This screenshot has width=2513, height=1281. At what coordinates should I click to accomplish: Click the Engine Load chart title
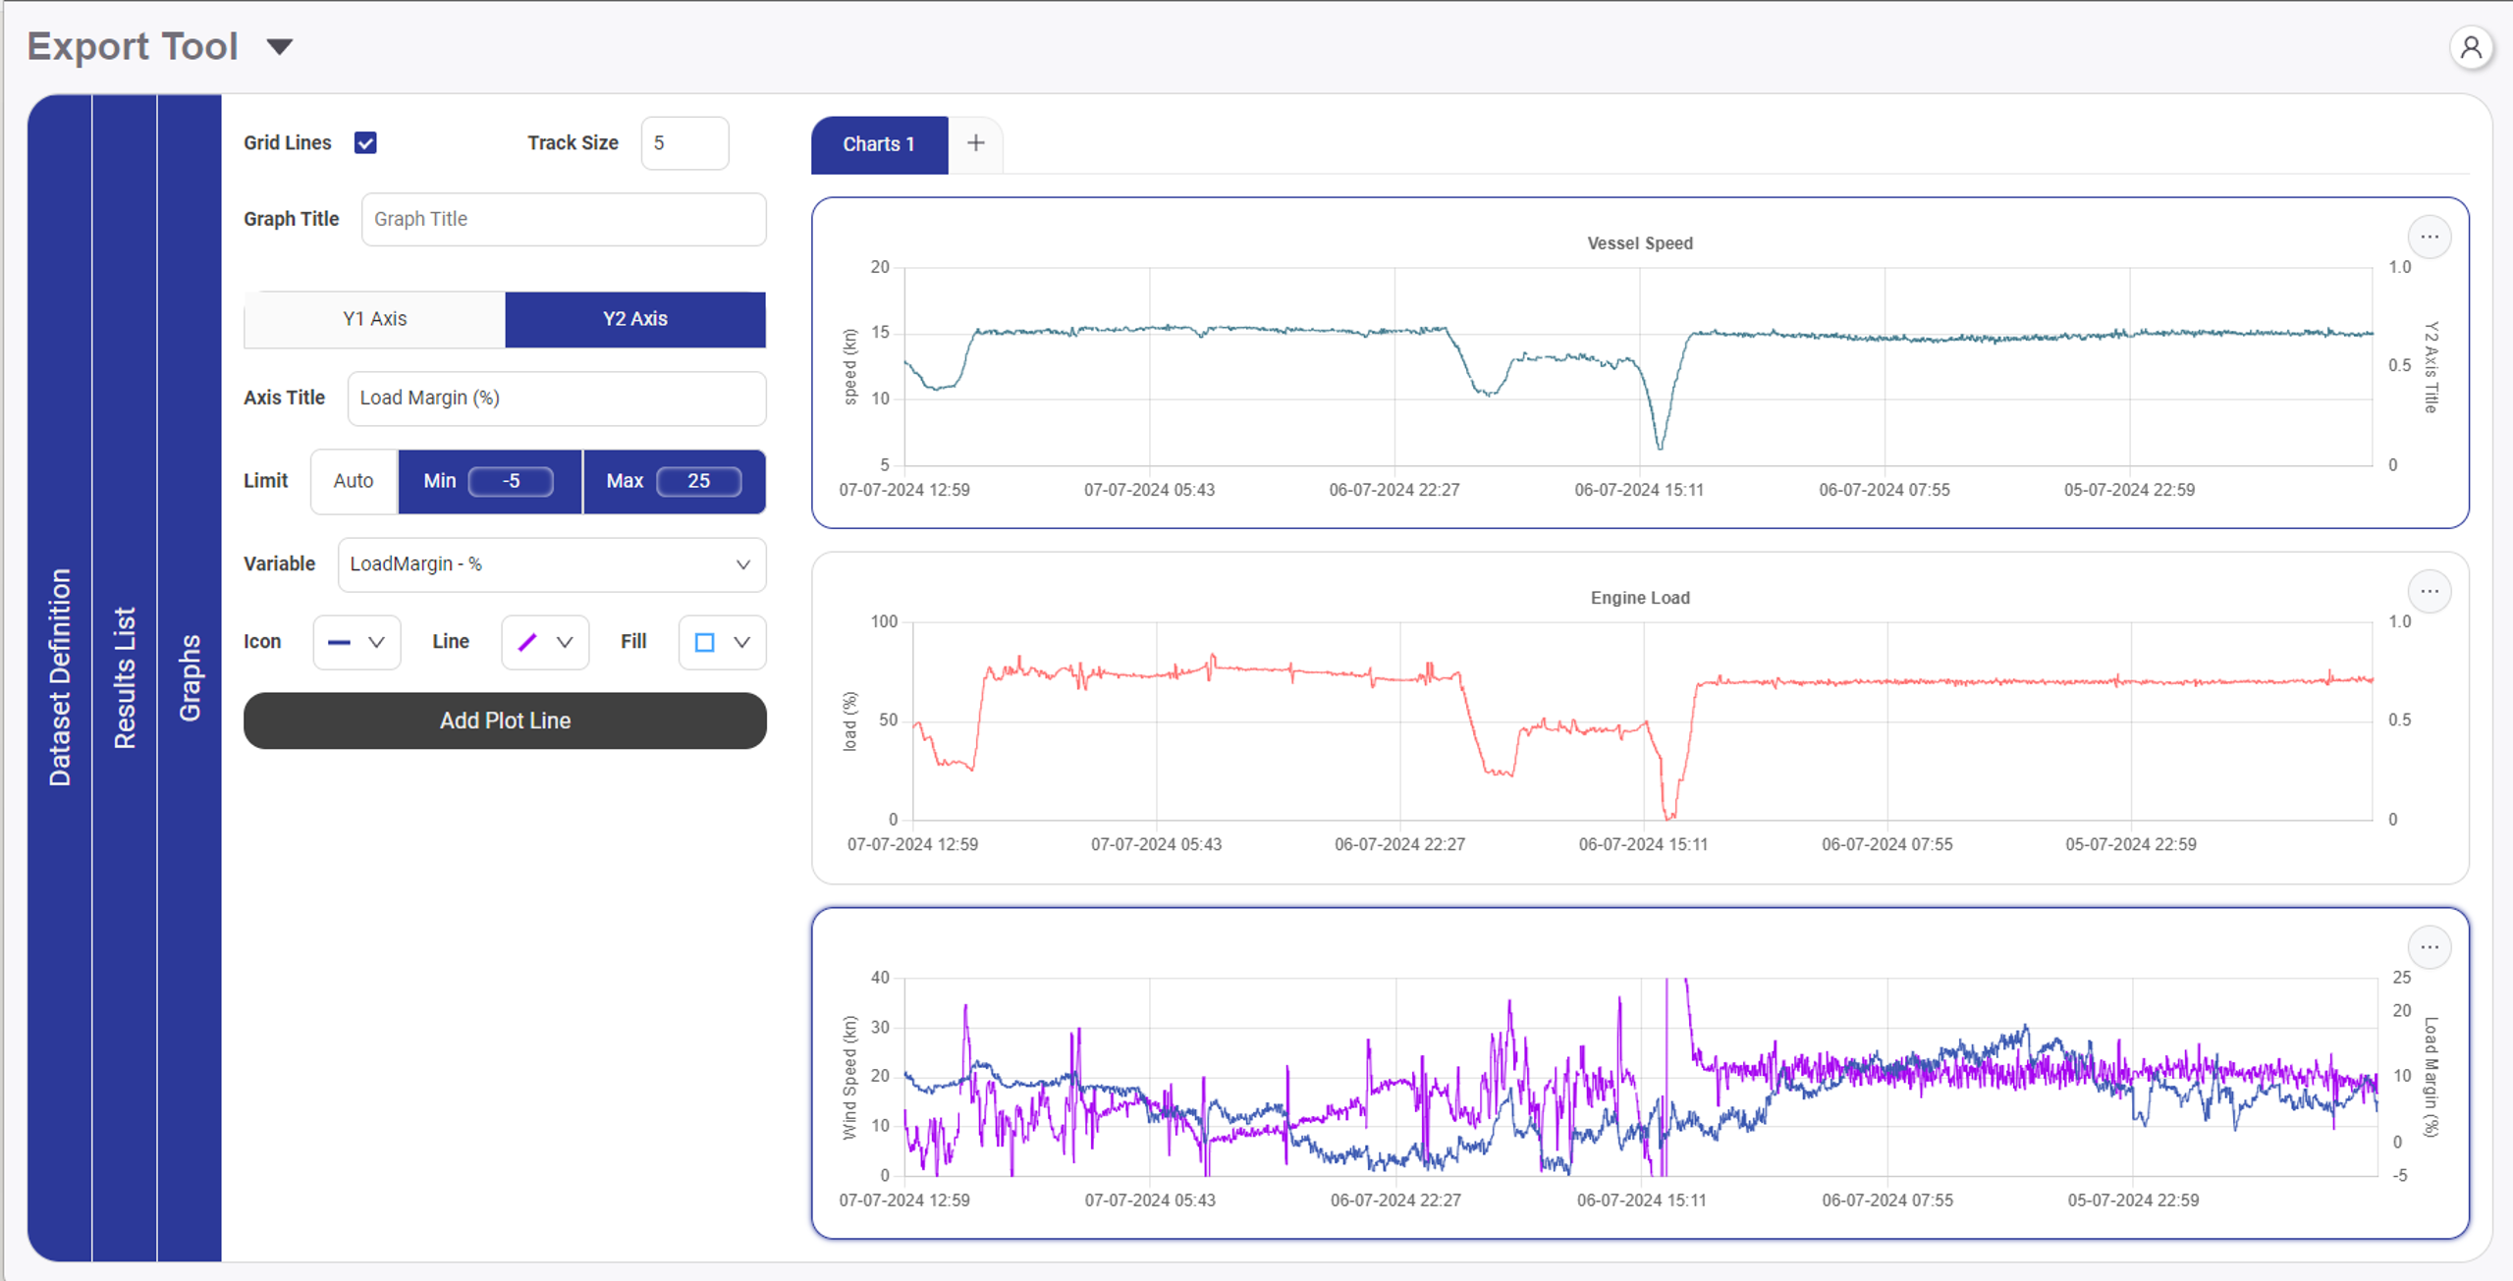pyautogui.click(x=1640, y=598)
